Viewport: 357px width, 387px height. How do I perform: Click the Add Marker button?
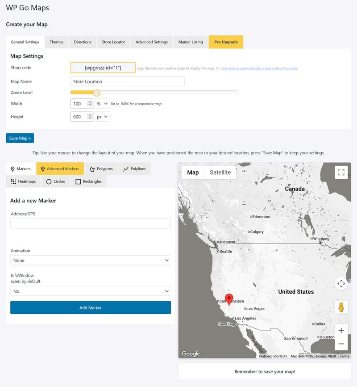pyautogui.click(x=91, y=308)
